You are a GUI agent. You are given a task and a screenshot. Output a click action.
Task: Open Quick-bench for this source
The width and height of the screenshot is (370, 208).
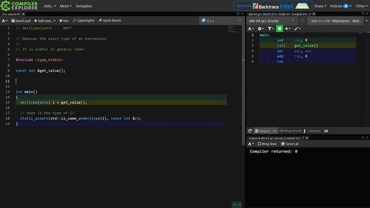pos(110,21)
